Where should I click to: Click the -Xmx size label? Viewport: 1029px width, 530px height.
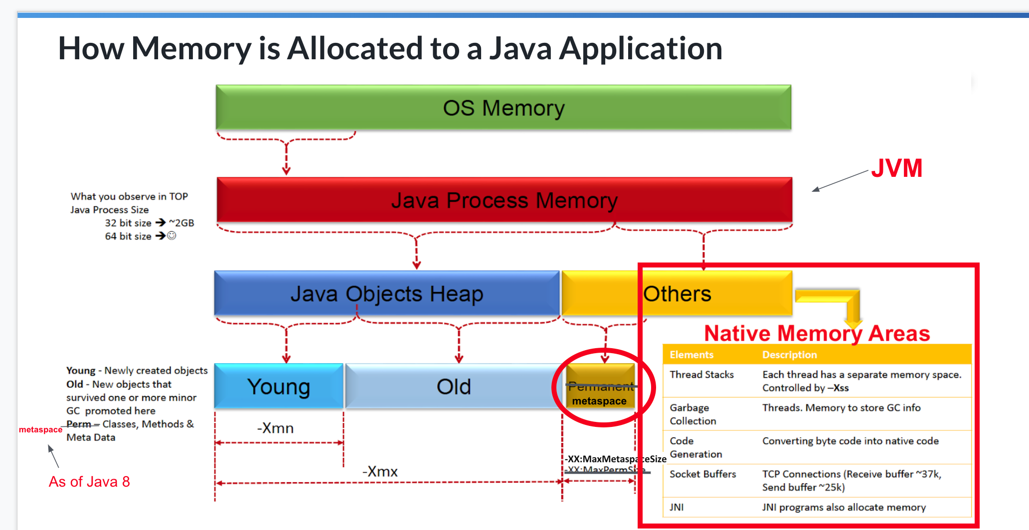(x=380, y=471)
